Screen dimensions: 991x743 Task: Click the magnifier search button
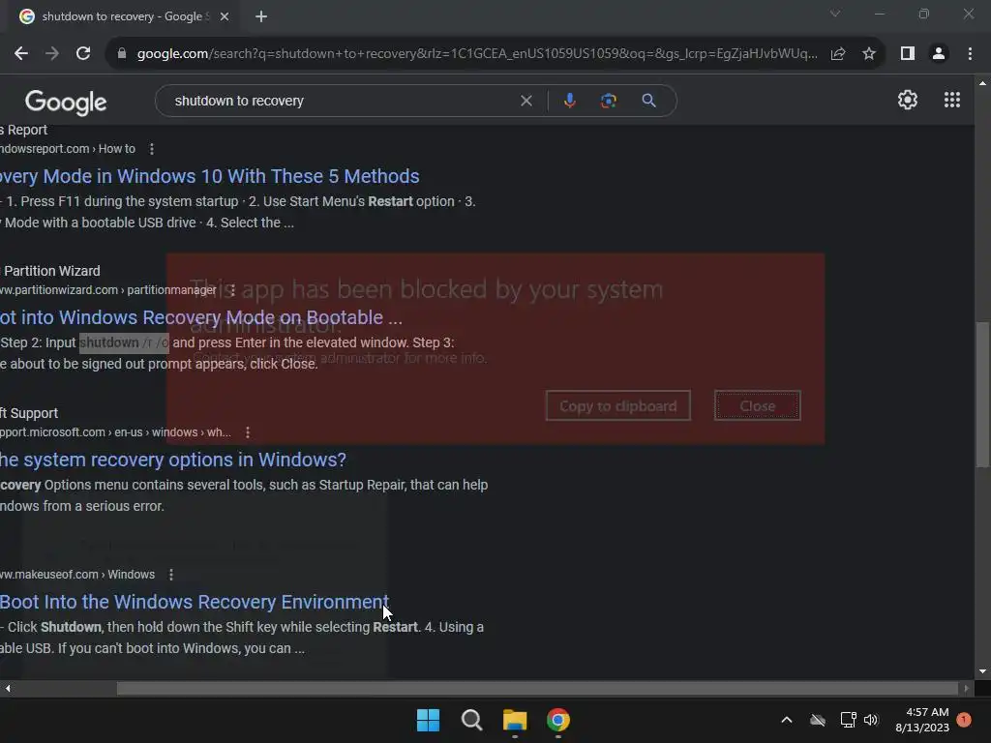(x=648, y=101)
